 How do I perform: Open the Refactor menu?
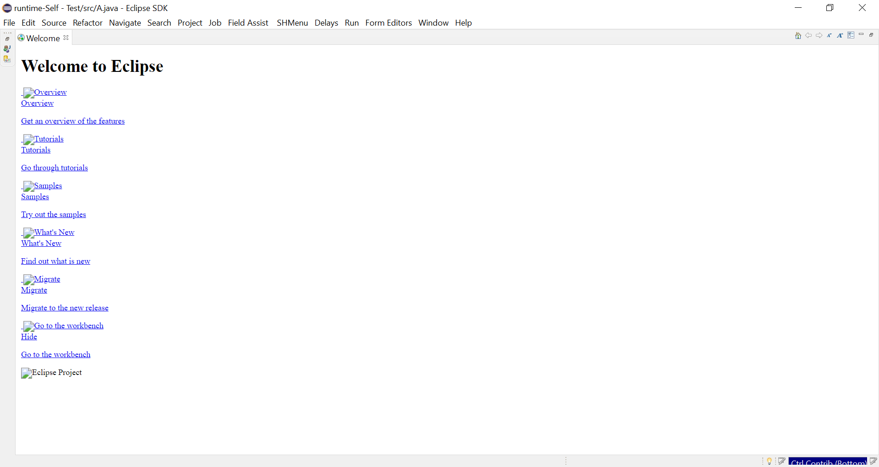click(87, 23)
